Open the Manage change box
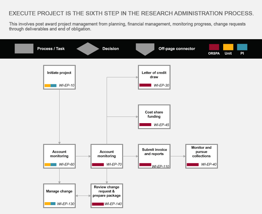Viewport: 262px width, 214px height. [x=59, y=196]
